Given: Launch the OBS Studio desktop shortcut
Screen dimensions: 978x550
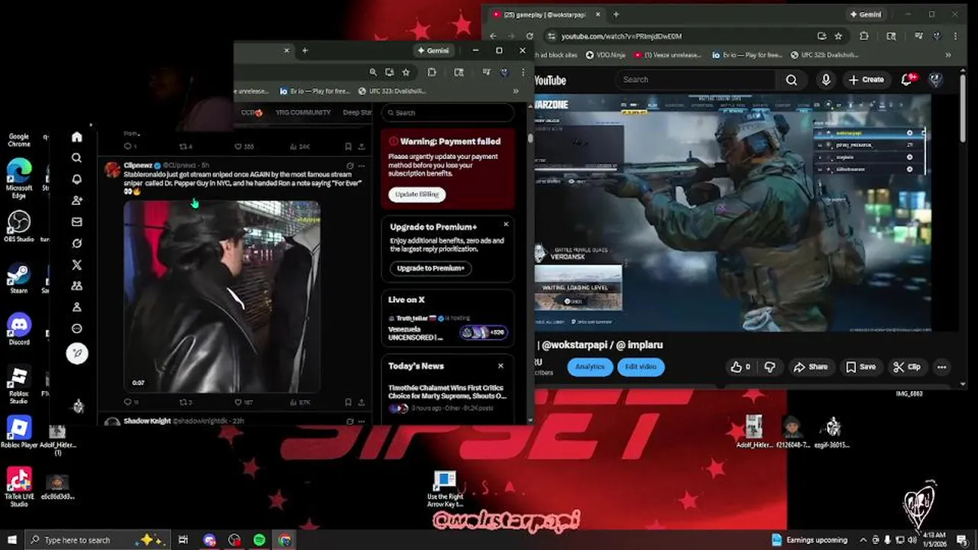Looking at the screenshot, I should [x=19, y=226].
